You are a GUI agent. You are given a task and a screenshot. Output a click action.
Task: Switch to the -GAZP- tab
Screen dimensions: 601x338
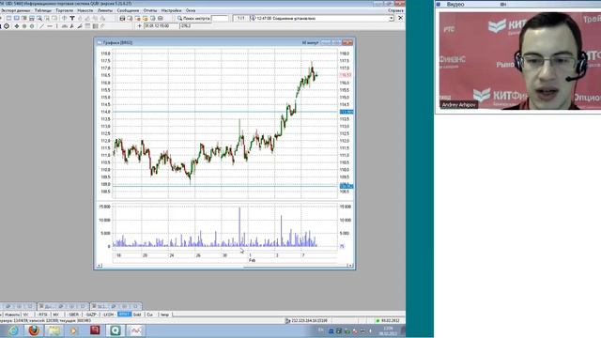(x=91, y=315)
